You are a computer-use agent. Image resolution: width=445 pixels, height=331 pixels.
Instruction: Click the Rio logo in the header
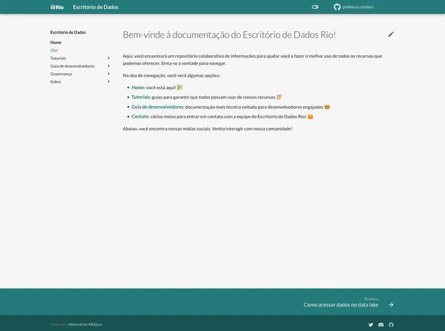coord(57,7)
